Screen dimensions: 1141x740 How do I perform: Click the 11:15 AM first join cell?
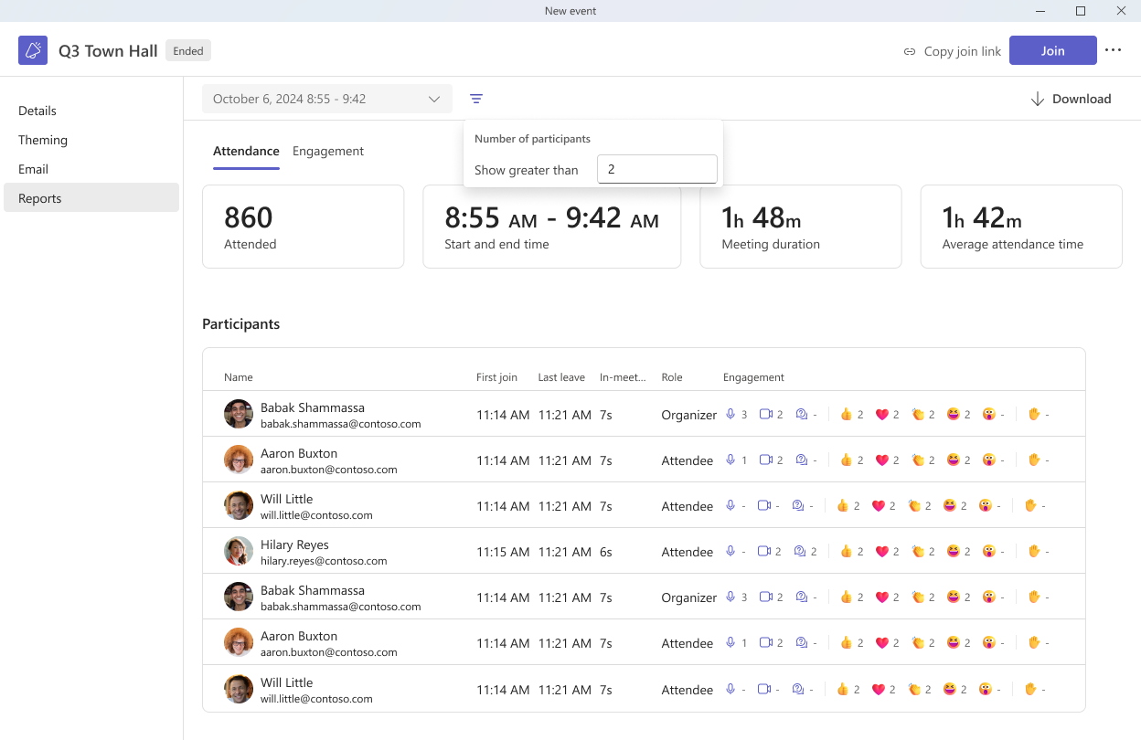pyautogui.click(x=503, y=552)
